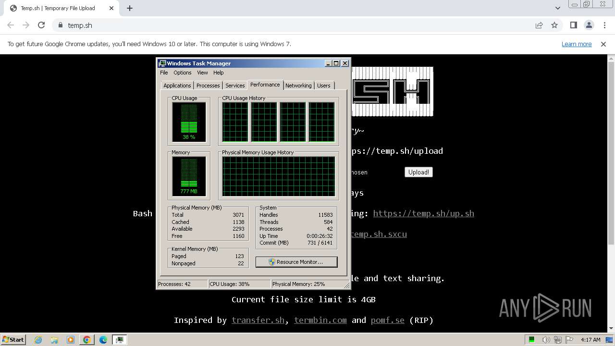The image size is (615, 346).
Task: Open the Action Center flag icon
Action: click(569, 340)
